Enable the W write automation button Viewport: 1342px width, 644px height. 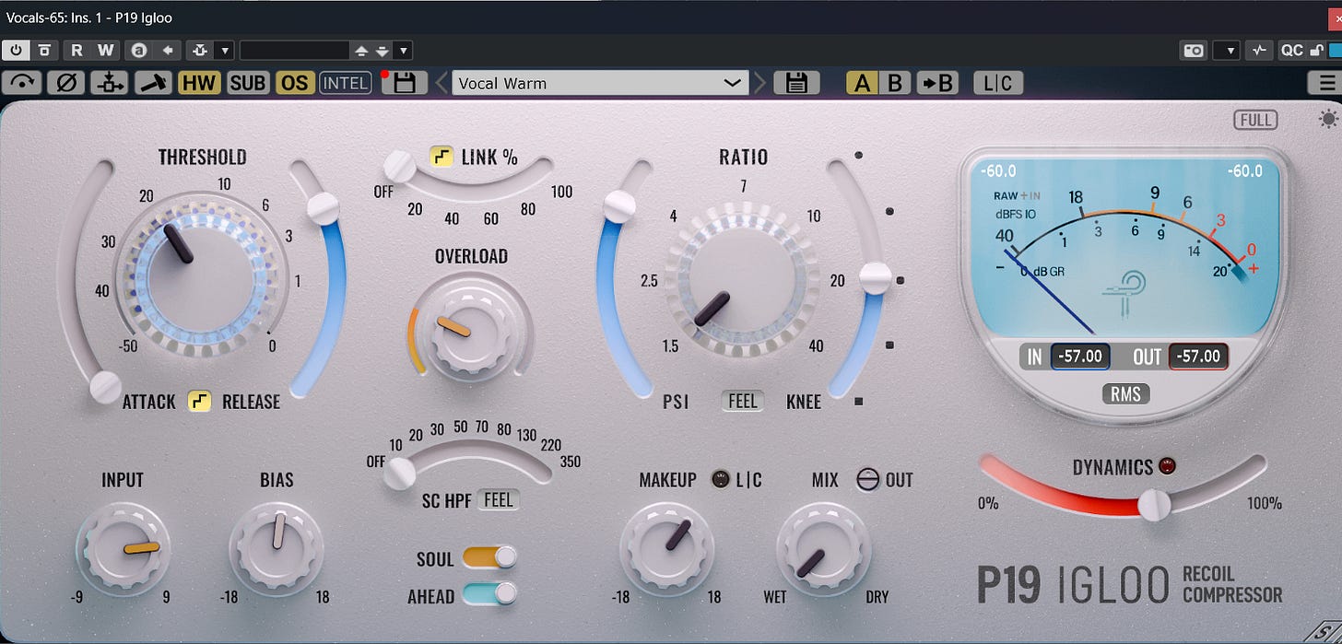click(x=106, y=51)
